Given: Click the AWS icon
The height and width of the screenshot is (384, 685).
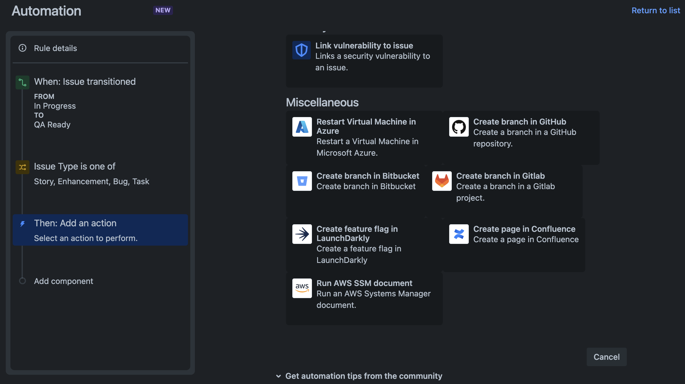Looking at the screenshot, I should click(302, 288).
